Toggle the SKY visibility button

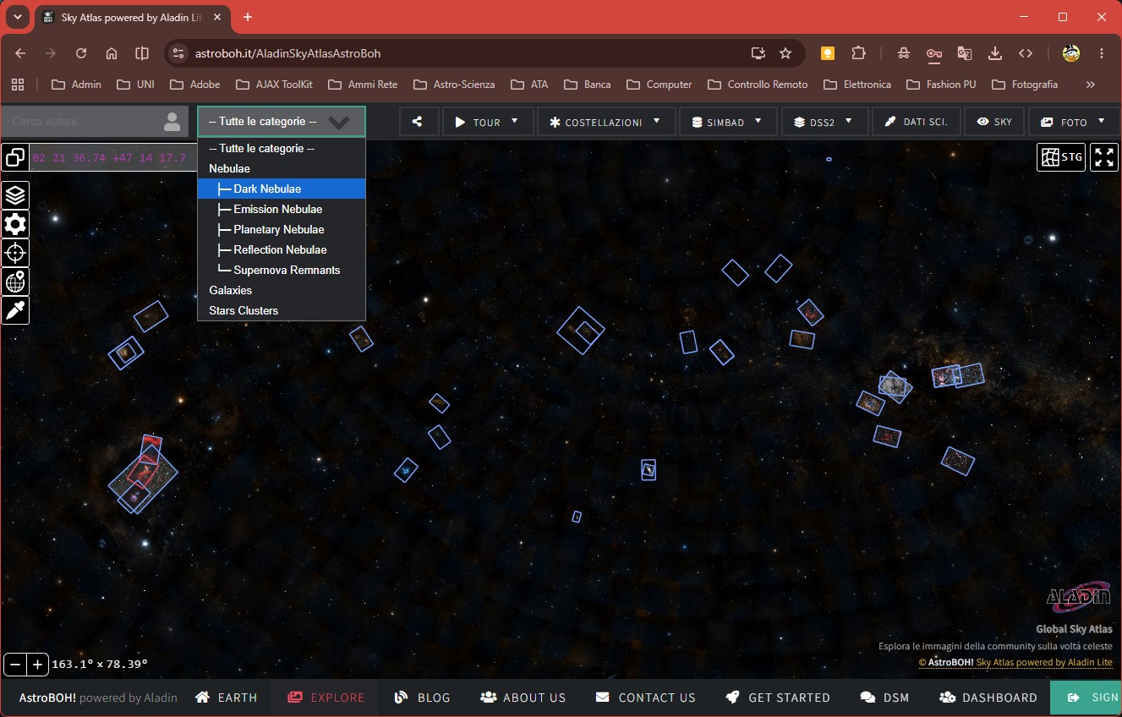coord(994,122)
